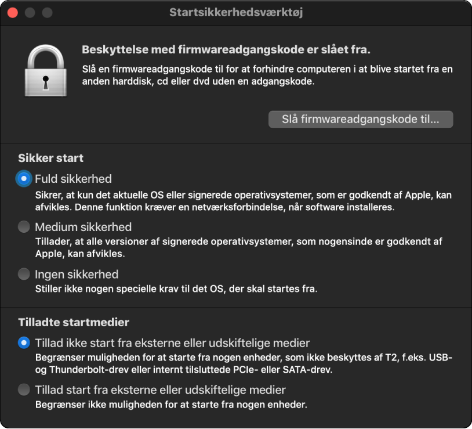472x429 pixels.
Task: Click the 'Slå firmwareadgangskode til...' button
Action: tap(360, 120)
